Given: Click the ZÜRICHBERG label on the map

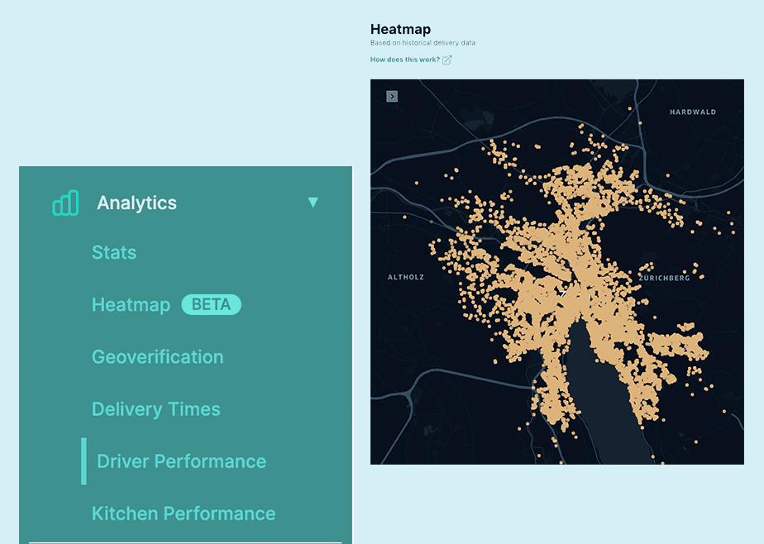Looking at the screenshot, I should (664, 278).
